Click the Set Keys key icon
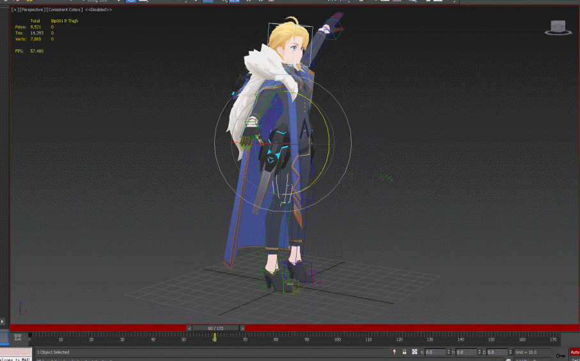 560,355
